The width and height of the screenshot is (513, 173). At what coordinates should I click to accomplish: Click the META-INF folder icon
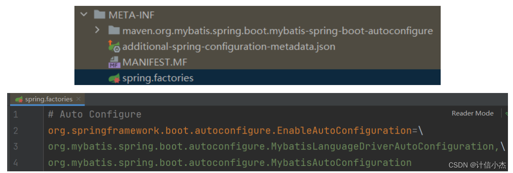100,15
